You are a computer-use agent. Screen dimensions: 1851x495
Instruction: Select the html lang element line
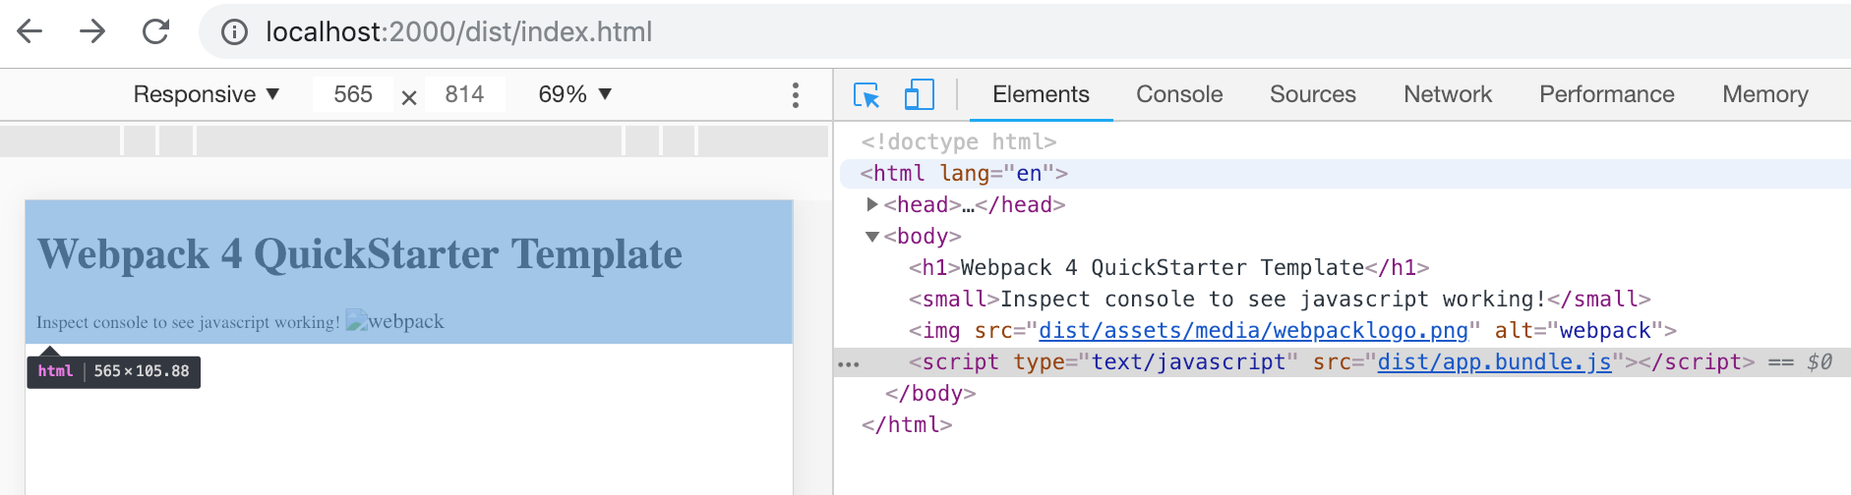point(963,174)
